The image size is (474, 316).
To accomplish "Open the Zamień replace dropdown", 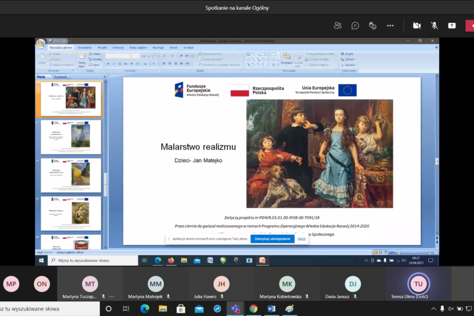I will (x=349, y=59).
